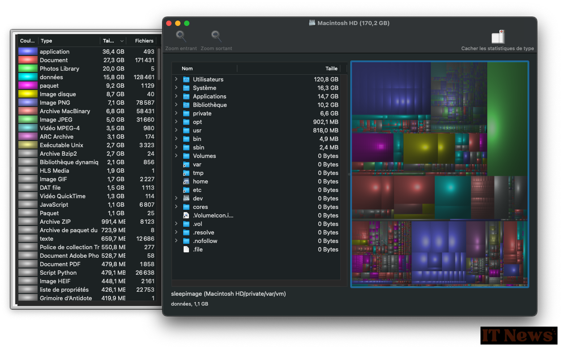This screenshot has width=562, height=349.
Task: Select the Script Python row
Action: [87, 272]
